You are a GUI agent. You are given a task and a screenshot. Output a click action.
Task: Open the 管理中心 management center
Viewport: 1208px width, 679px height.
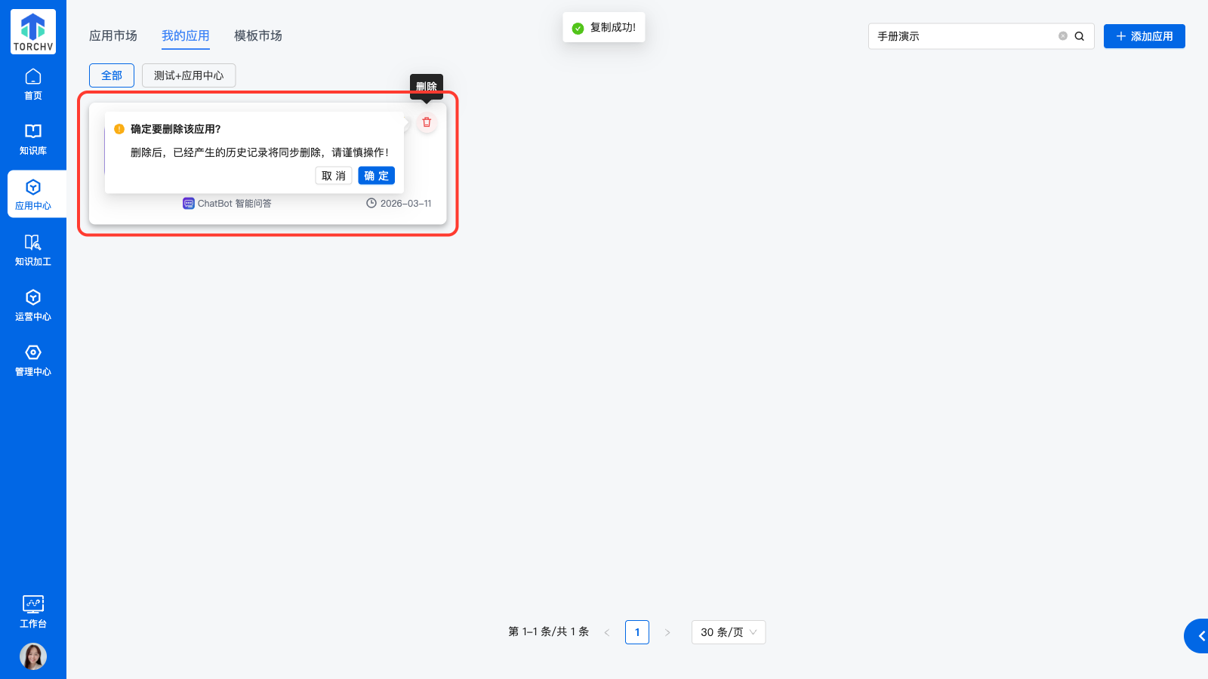coord(33,361)
